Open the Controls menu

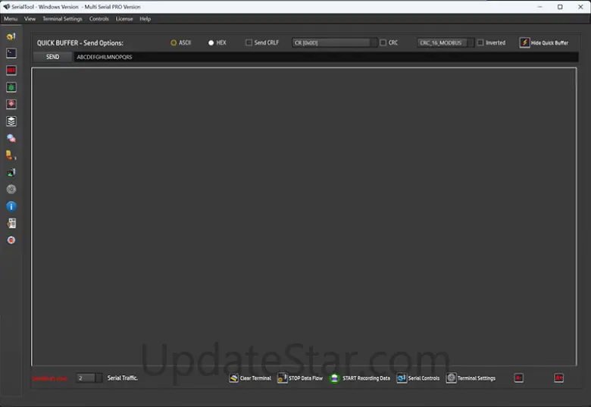[98, 19]
